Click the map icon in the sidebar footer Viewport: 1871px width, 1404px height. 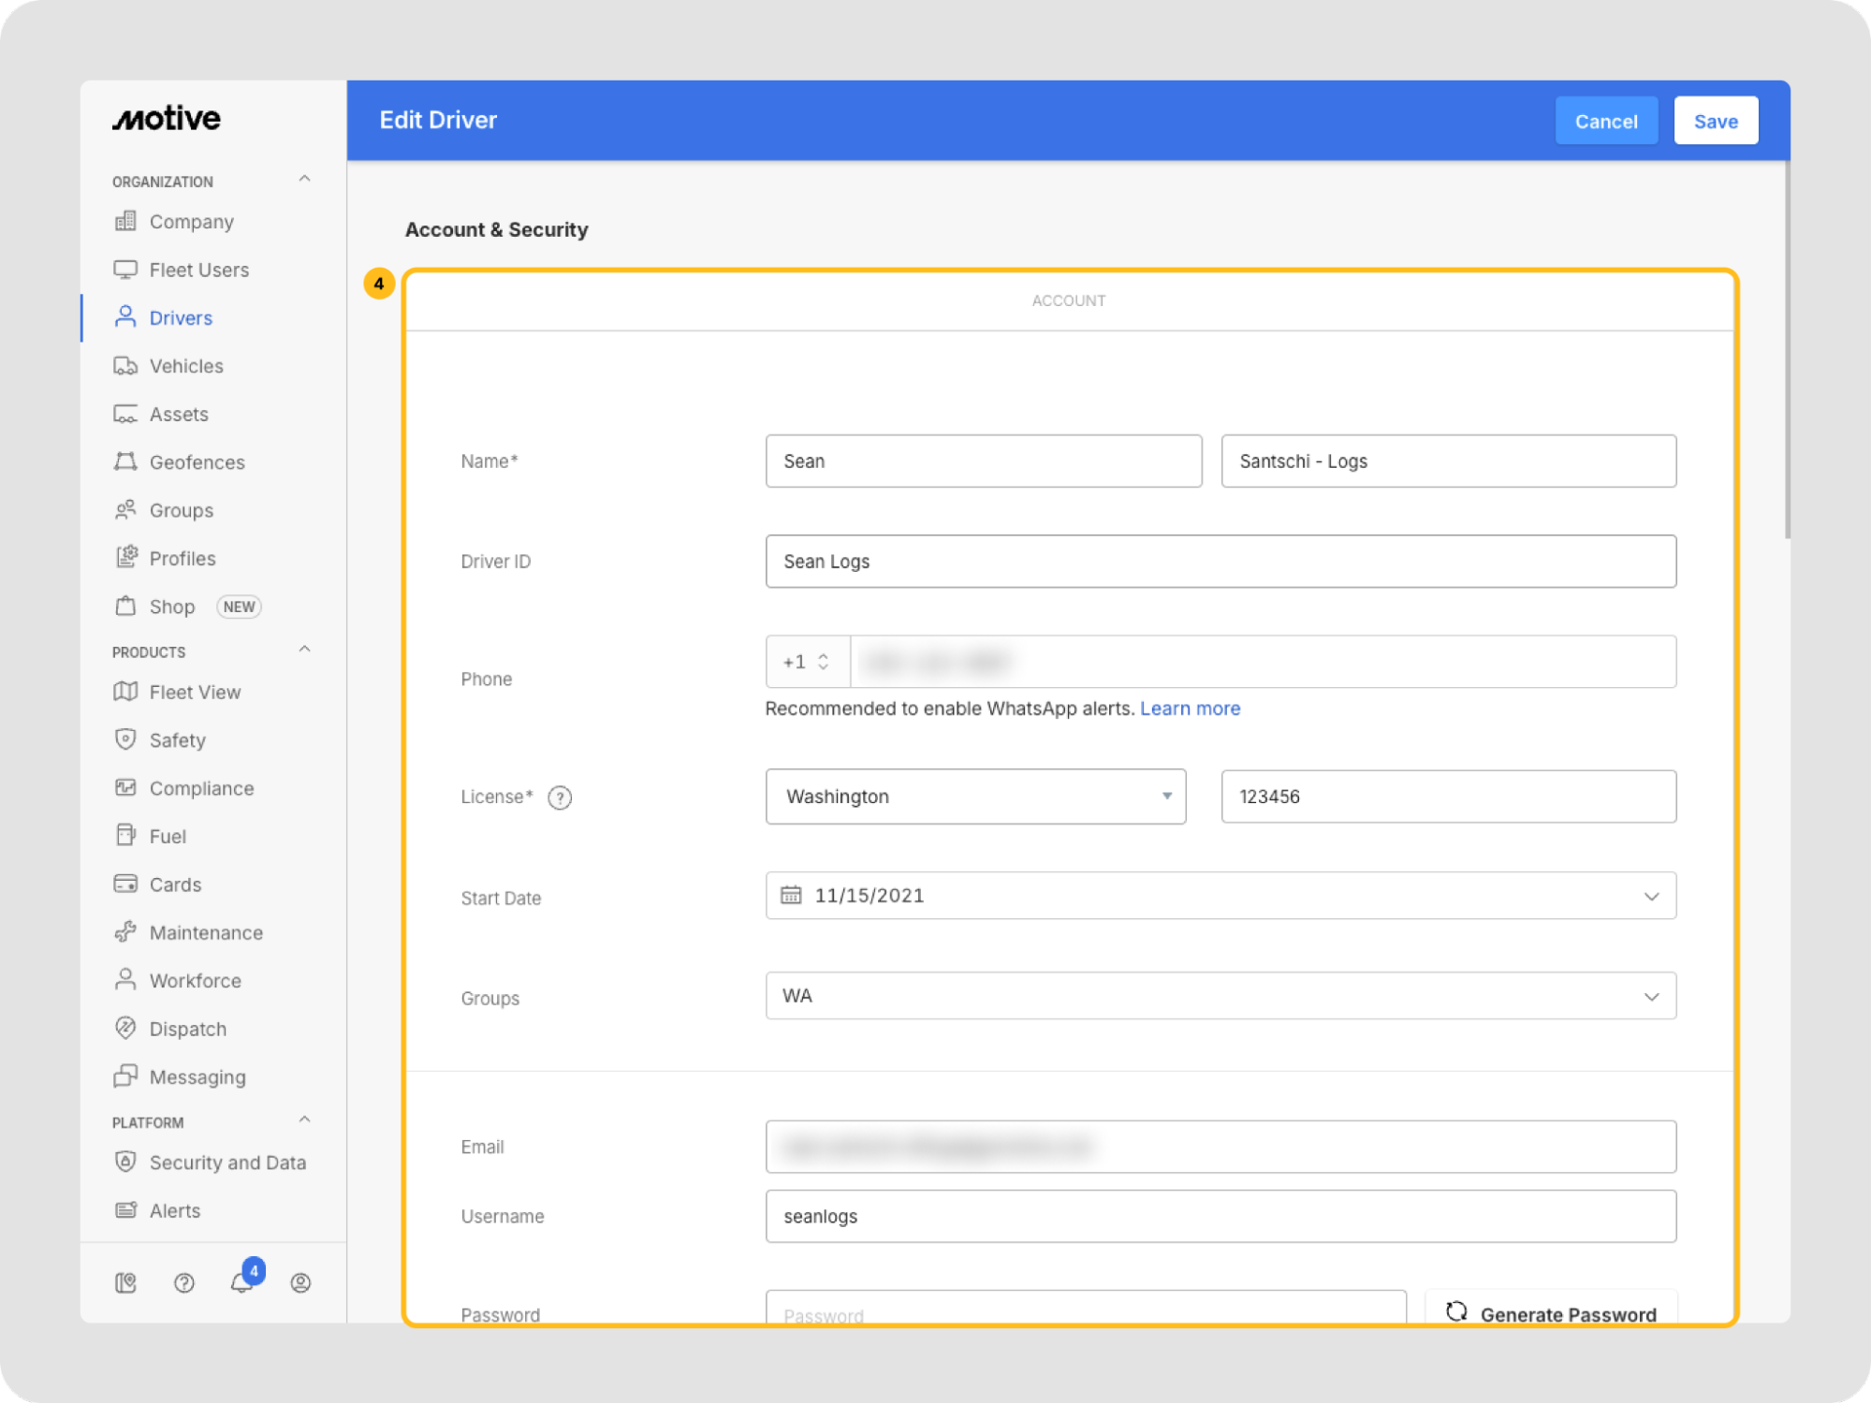click(126, 1282)
